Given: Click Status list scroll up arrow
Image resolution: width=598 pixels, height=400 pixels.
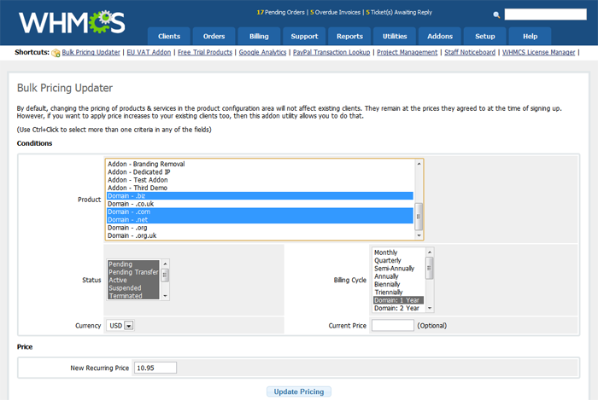Looking at the screenshot, I should coord(165,264).
